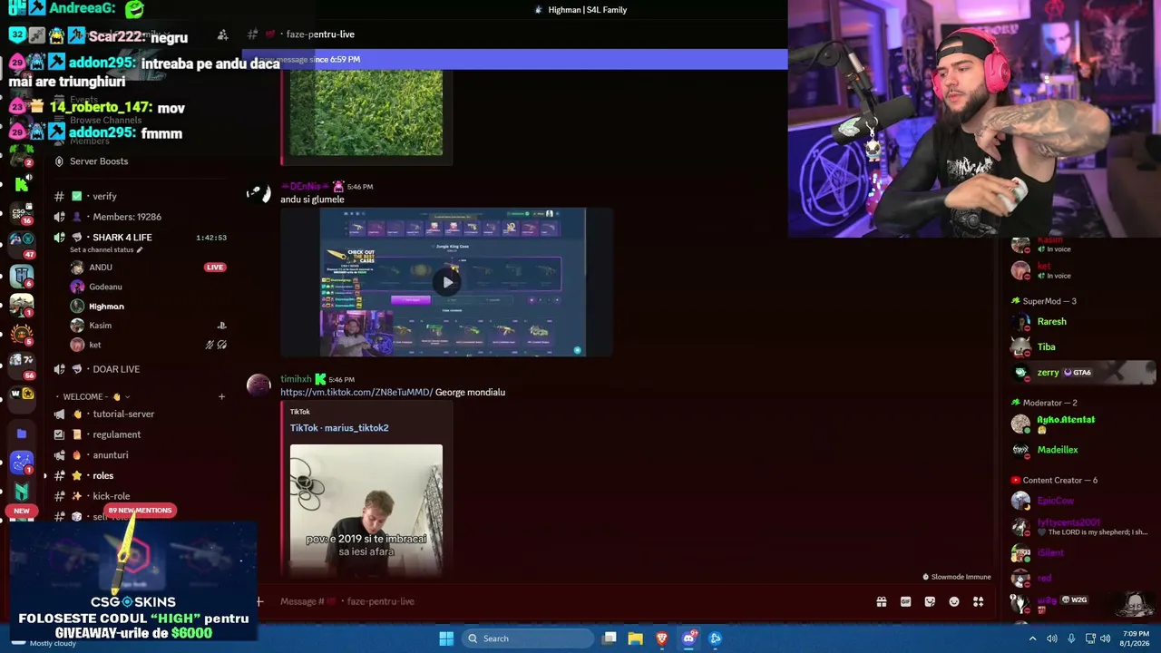This screenshot has width=1161, height=653.
Task: Open the apps launcher icon in message bar
Action: (x=978, y=601)
